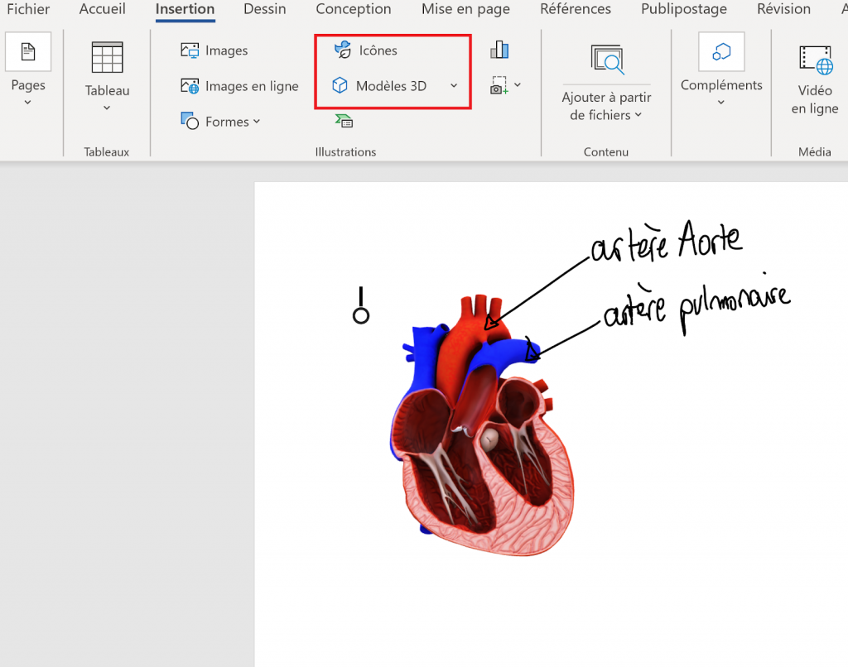Click the handwritten artère Aorte annotation
The height and width of the screenshot is (667, 848).
(667, 241)
